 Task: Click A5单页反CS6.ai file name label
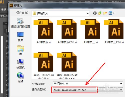point(67,42)
